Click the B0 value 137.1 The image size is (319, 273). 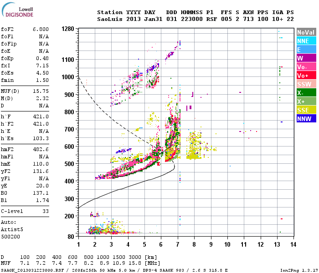41,193
